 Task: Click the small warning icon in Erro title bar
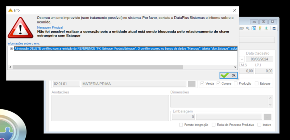click(x=11, y=10)
